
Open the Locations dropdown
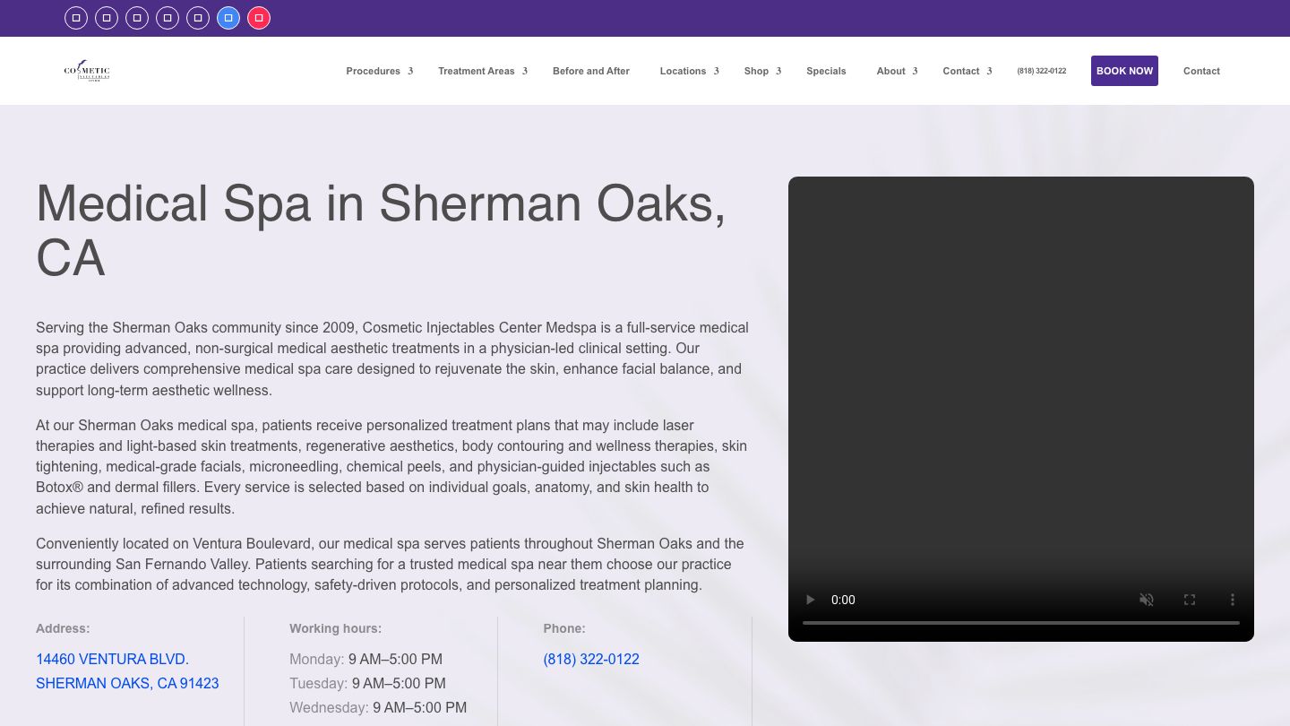(x=689, y=71)
